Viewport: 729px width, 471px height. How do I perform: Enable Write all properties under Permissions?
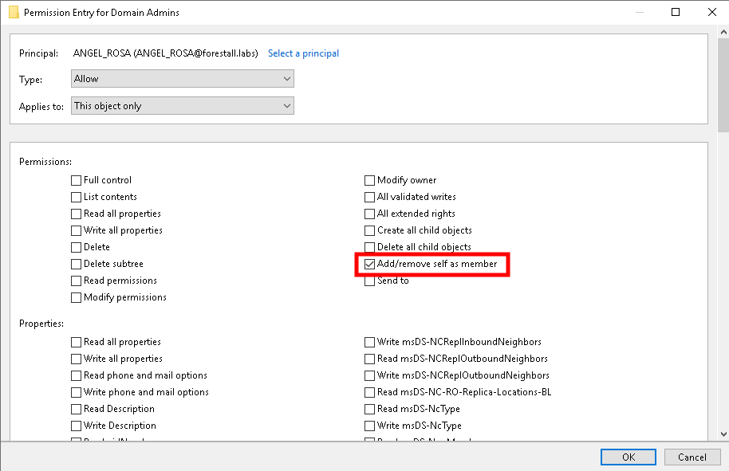(77, 230)
